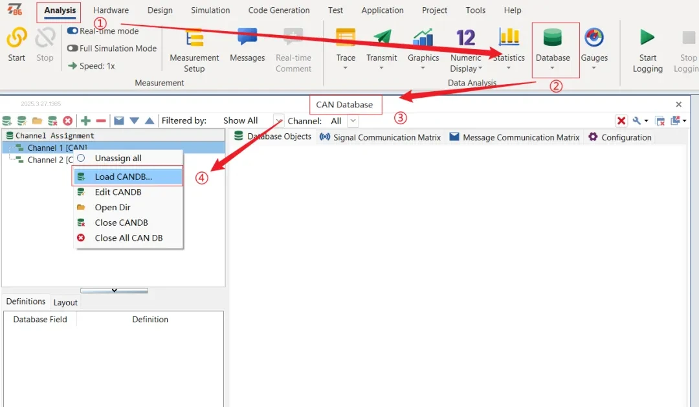Click the Messages speech bubble icon
699x407 pixels.
(x=247, y=38)
